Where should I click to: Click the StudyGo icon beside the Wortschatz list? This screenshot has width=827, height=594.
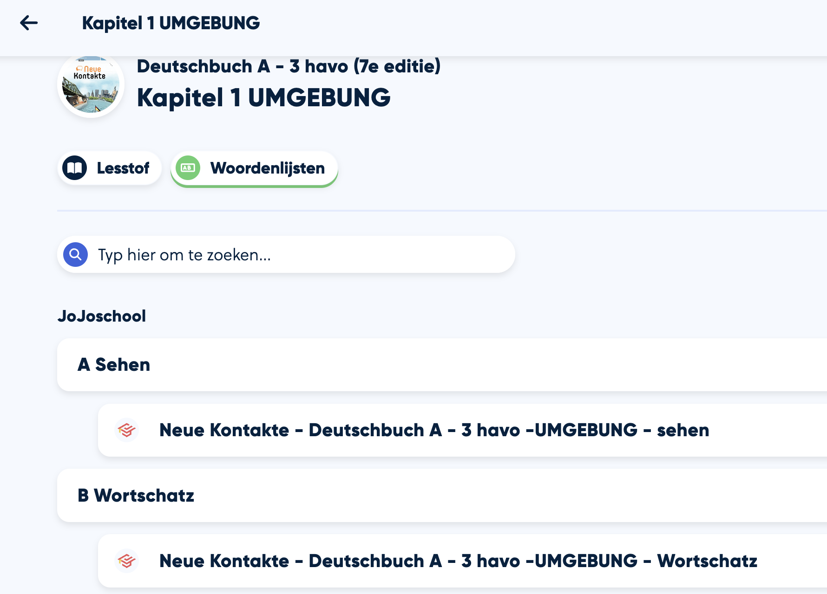pos(126,561)
